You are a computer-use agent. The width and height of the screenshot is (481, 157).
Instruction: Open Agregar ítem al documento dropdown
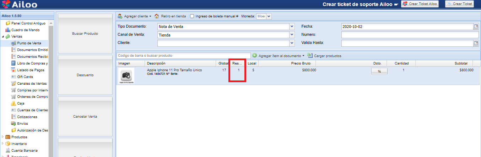[x=279, y=56]
